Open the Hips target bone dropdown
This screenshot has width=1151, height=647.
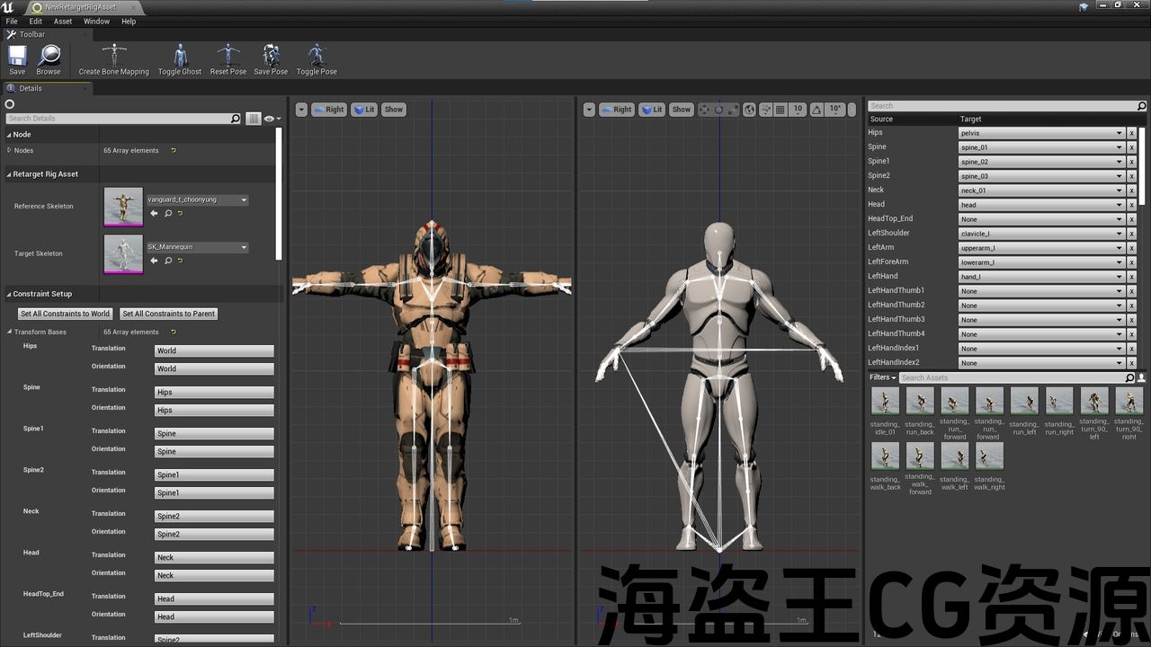click(x=1041, y=133)
